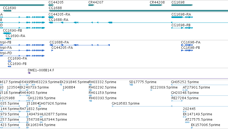Select the RH03332.5prime EST glyph
228x129 pixels.
click(90, 85)
